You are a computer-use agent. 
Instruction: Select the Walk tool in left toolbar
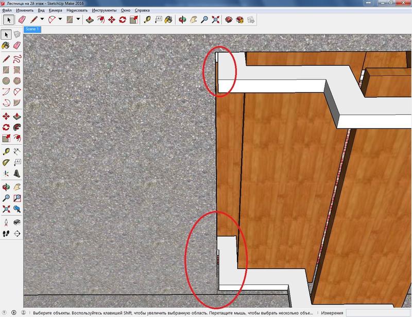[6, 232]
